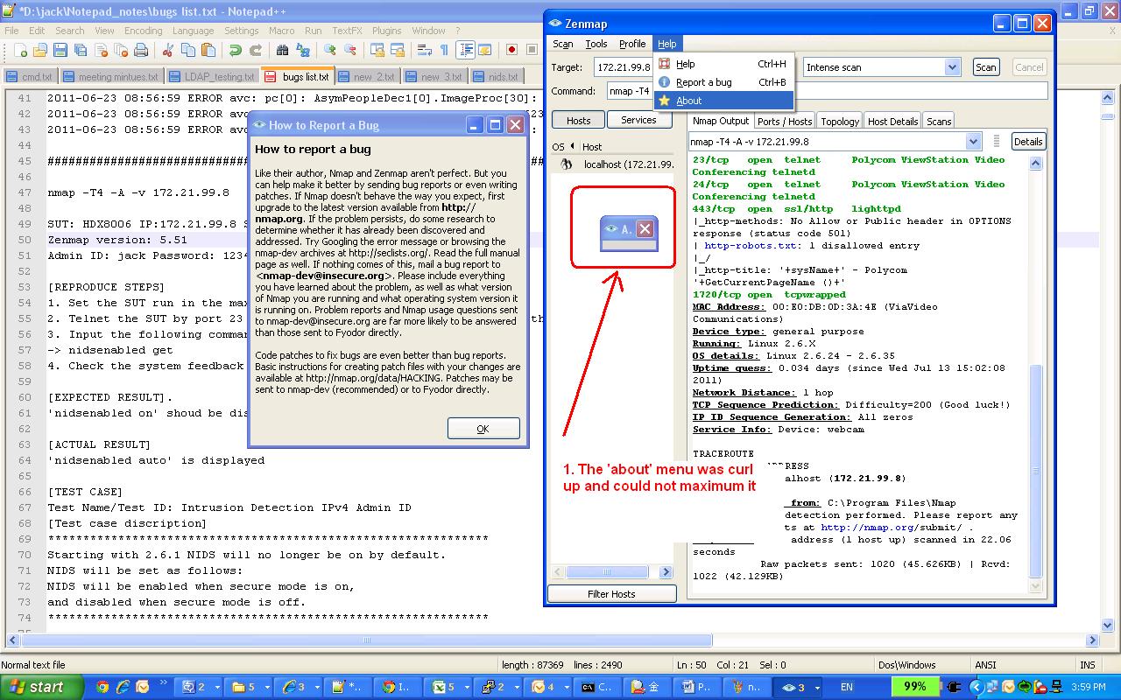Start macro recording with the red dot icon

[511, 51]
